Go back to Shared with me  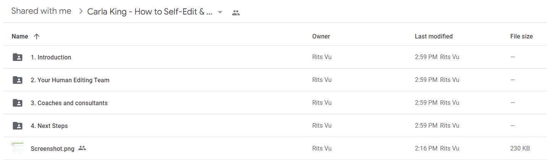pos(41,11)
